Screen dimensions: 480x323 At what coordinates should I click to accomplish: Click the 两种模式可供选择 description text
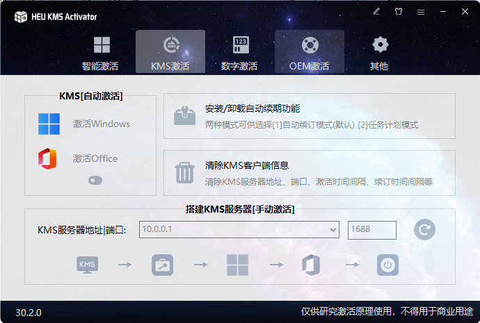point(312,124)
